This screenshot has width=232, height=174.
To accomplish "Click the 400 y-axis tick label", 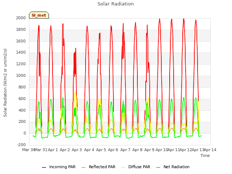I will (x=22, y=110).
